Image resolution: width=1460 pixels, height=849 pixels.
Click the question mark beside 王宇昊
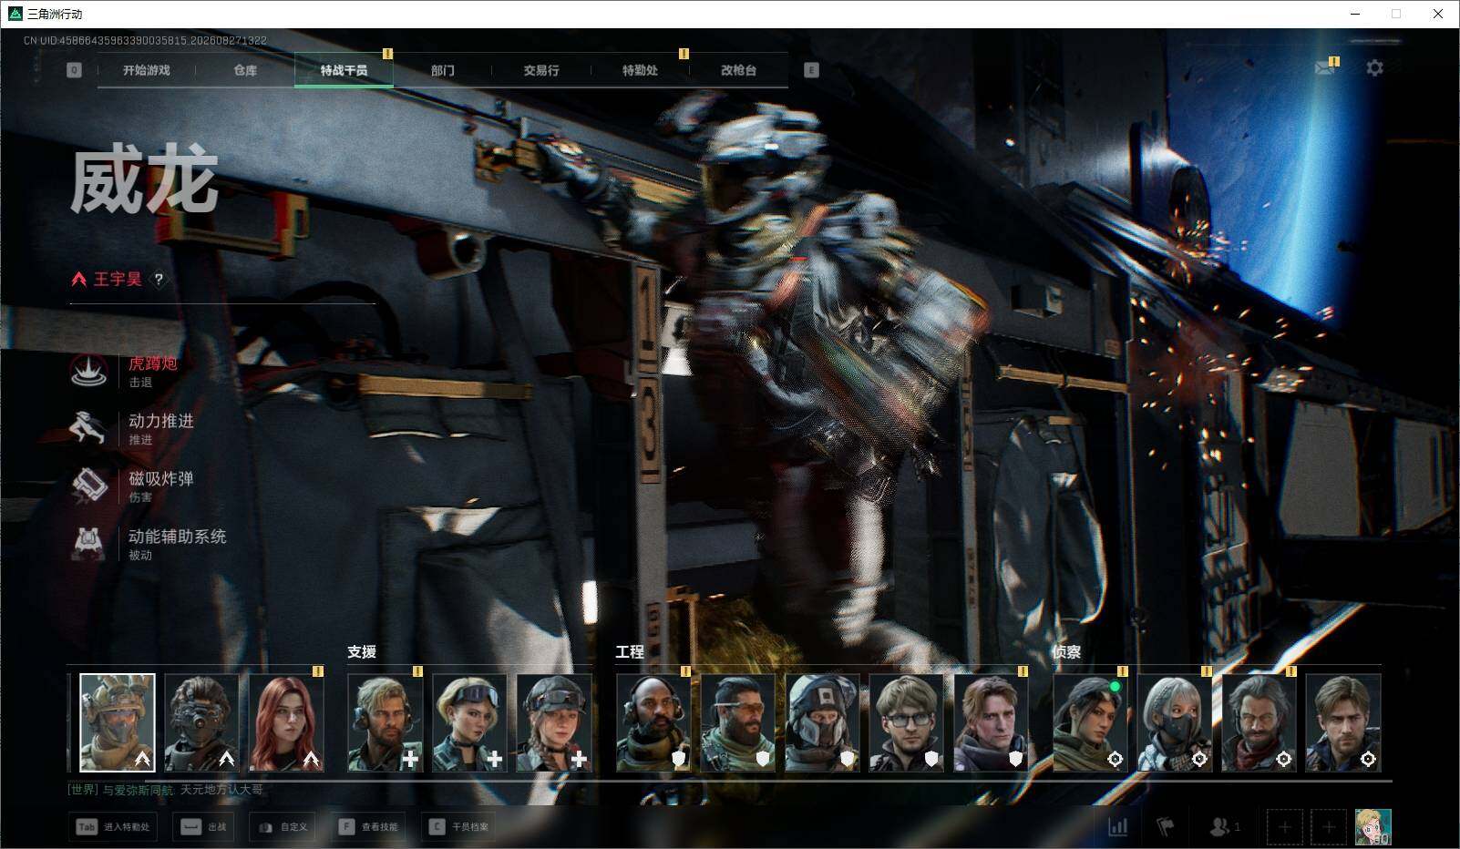pyautogui.click(x=159, y=280)
